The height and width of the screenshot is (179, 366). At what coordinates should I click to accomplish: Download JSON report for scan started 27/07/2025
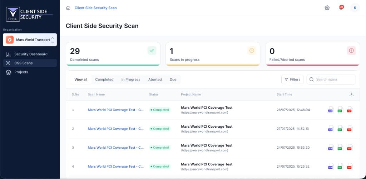pyautogui.click(x=331, y=129)
